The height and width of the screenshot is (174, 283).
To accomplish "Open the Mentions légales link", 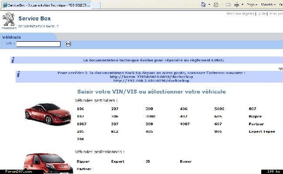I will pos(240,14).
